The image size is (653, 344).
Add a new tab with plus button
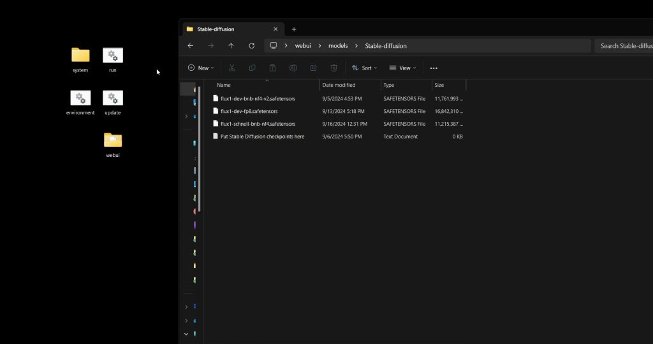(x=294, y=29)
